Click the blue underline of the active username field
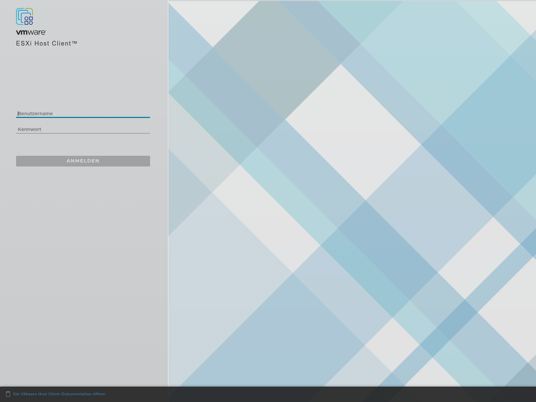 [83, 118]
